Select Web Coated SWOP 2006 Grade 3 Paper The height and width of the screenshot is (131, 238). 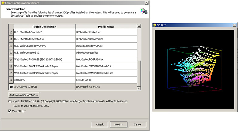(44, 66)
